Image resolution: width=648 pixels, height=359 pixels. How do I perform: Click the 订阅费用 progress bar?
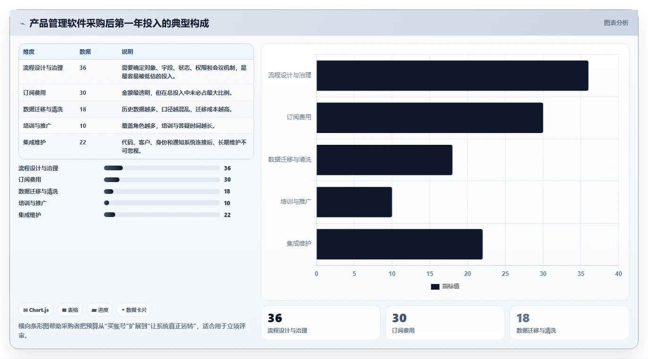[x=162, y=180]
